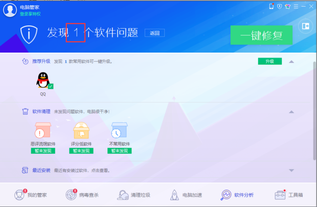Click the round side panel icon below title bar

click(305, 26)
